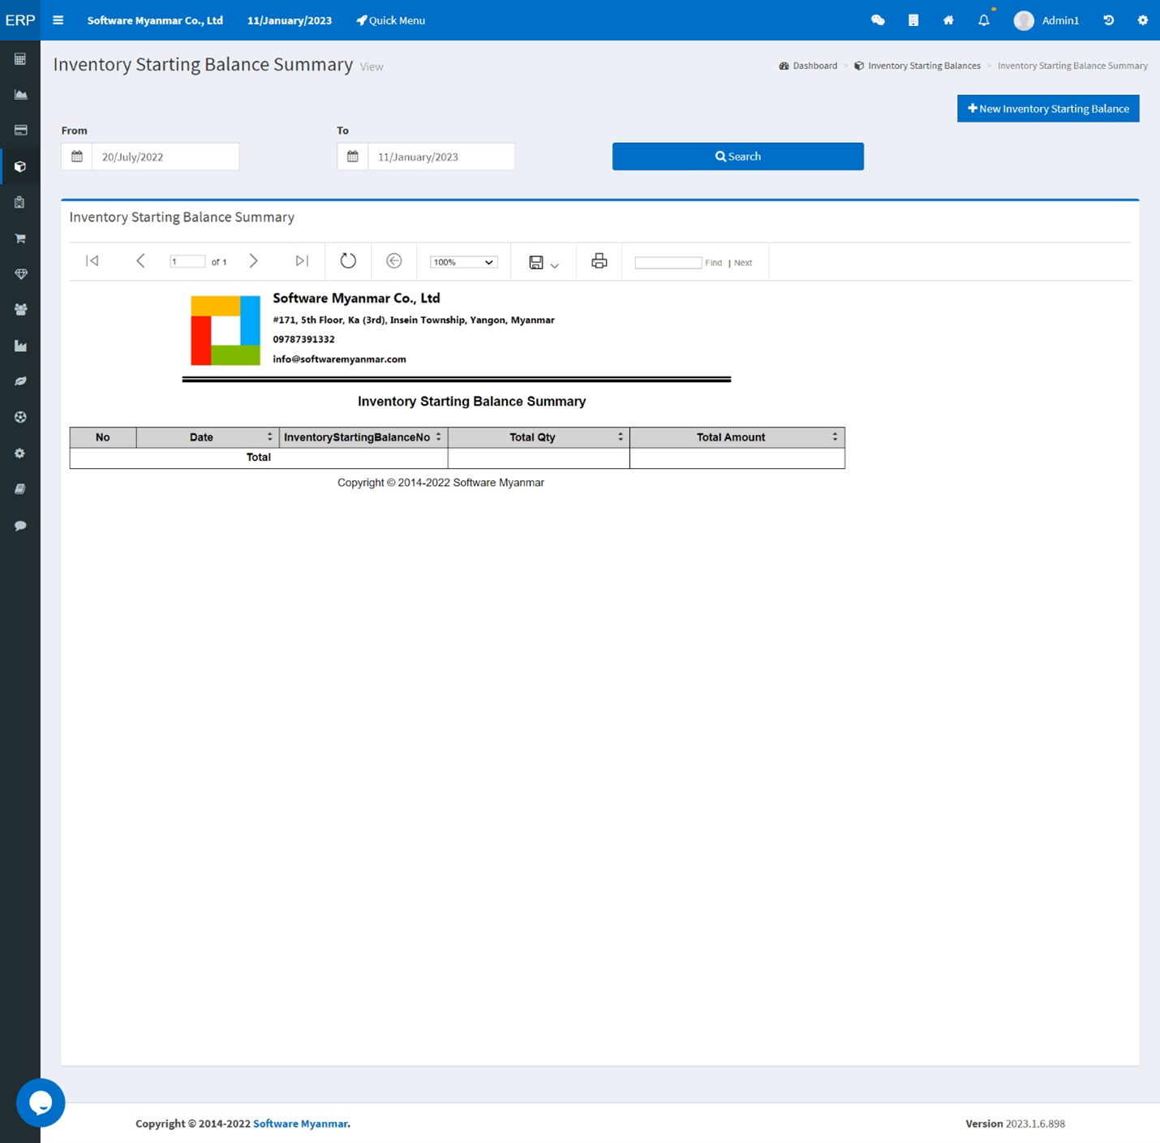The image size is (1160, 1143).
Task: Select the inventory cube sidebar icon
Action: (20, 166)
